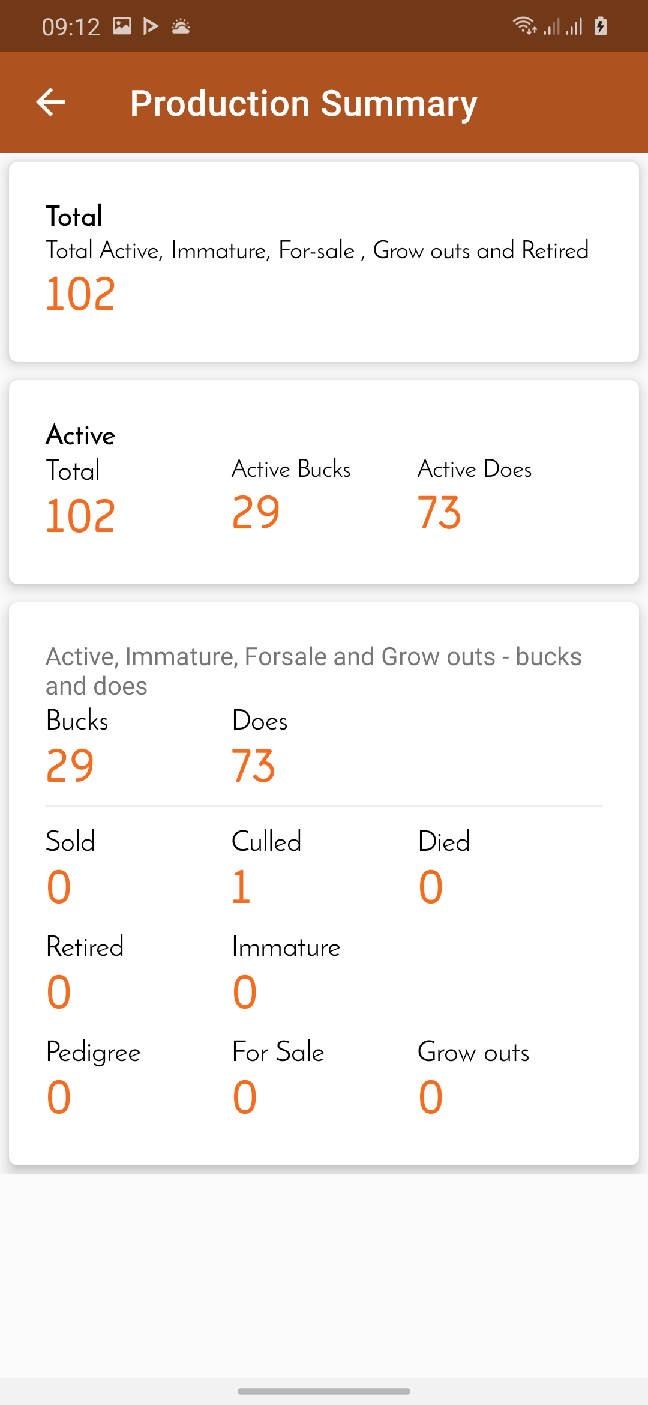Image resolution: width=648 pixels, height=1405 pixels.
Task: Select the Total count 102 card
Action: (324, 262)
